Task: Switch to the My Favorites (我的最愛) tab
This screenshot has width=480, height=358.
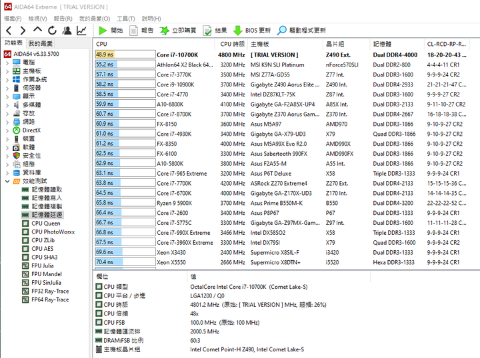Action: tap(41, 43)
